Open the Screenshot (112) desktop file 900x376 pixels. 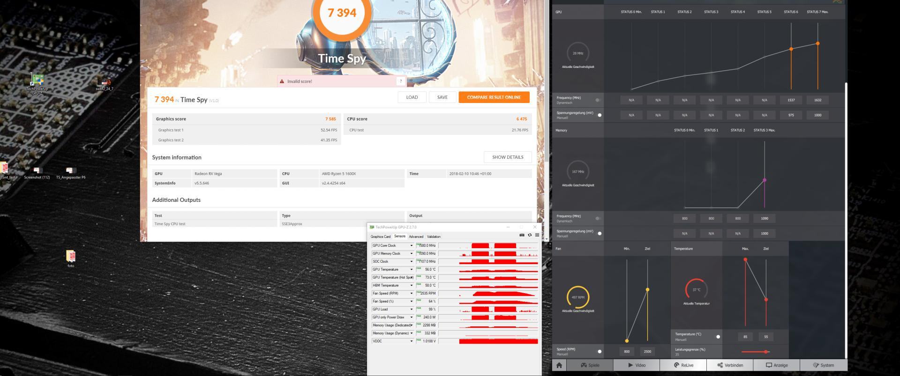[37, 173]
